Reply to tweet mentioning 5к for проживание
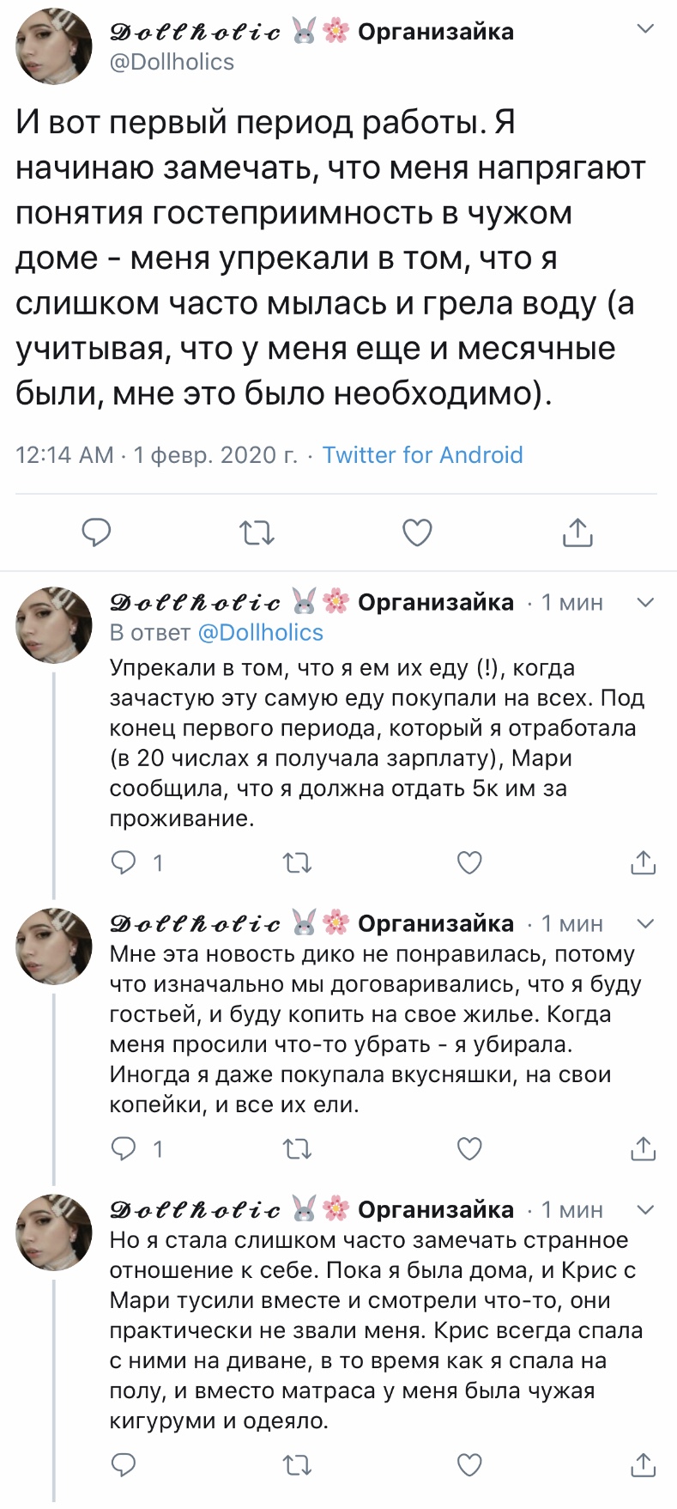 pos(124,862)
